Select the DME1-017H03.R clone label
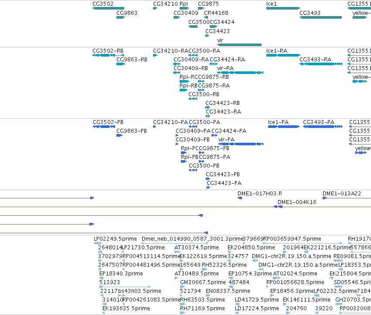The width and height of the screenshot is (371, 315). click(x=260, y=194)
